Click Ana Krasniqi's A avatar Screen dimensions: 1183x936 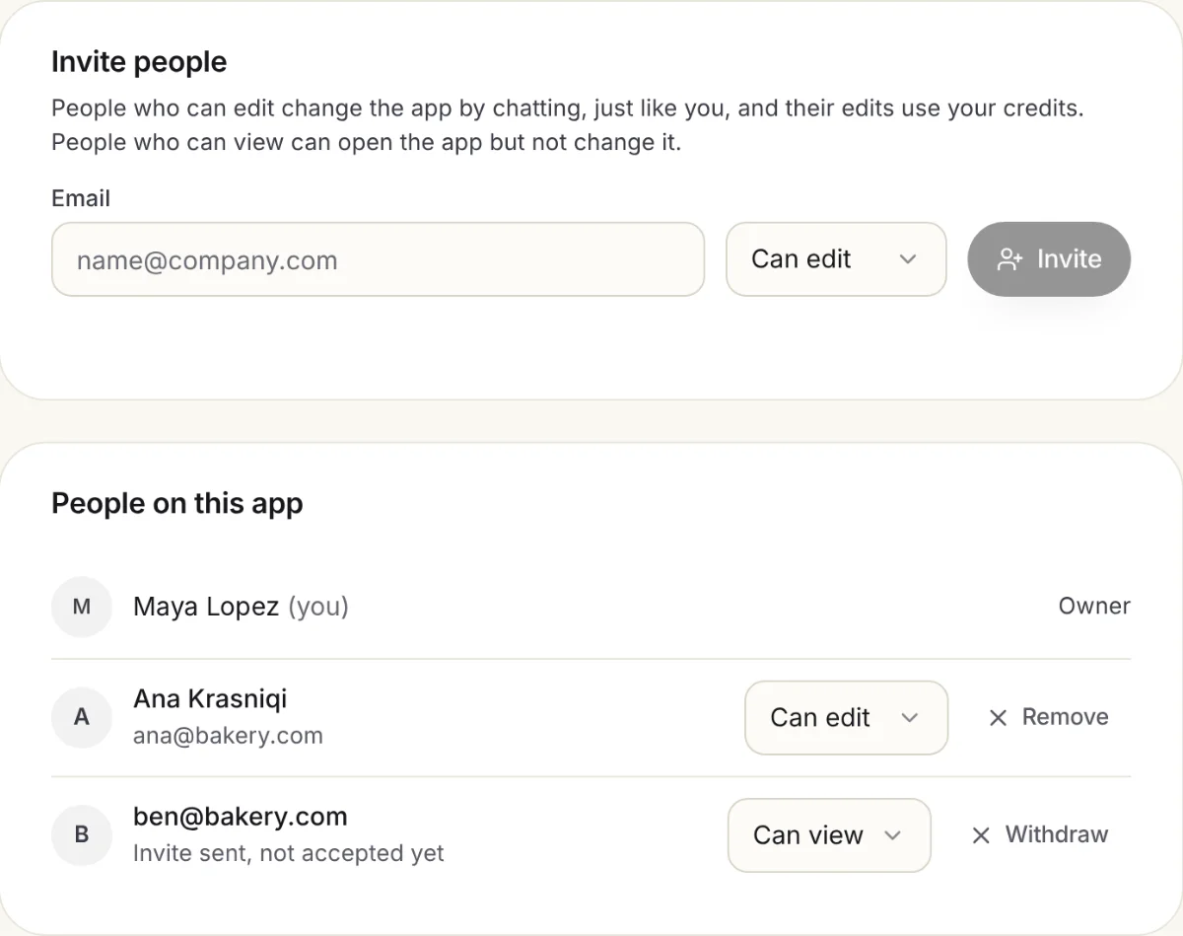coord(82,717)
